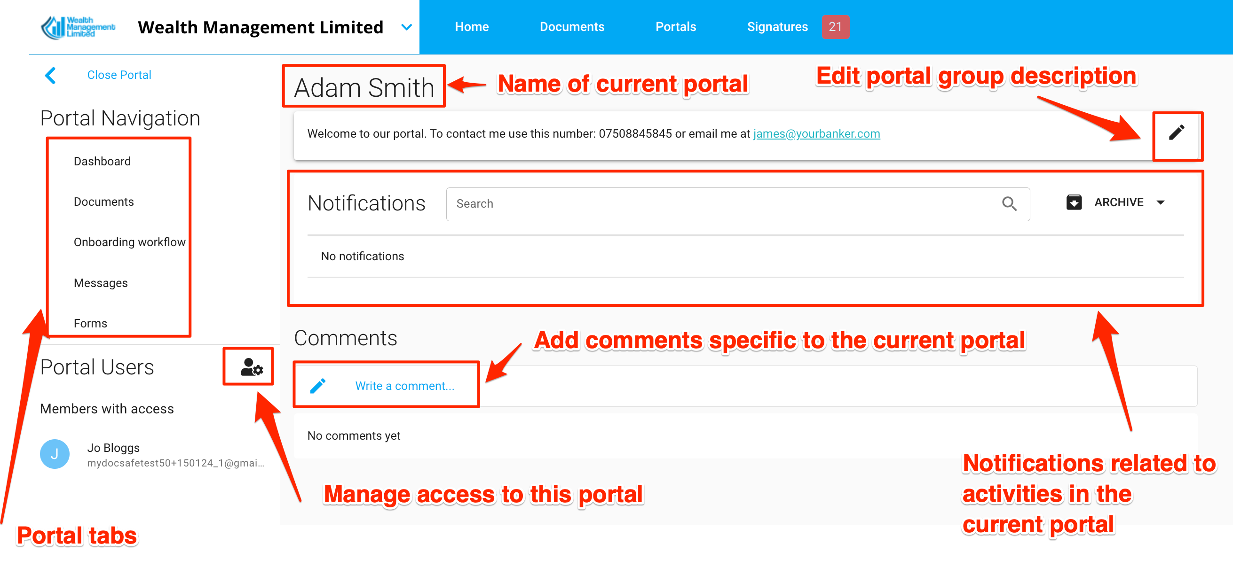Image resolution: width=1233 pixels, height=575 pixels.
Task: Click the pencil icon to edit portal description
Action: point(1176,133)
